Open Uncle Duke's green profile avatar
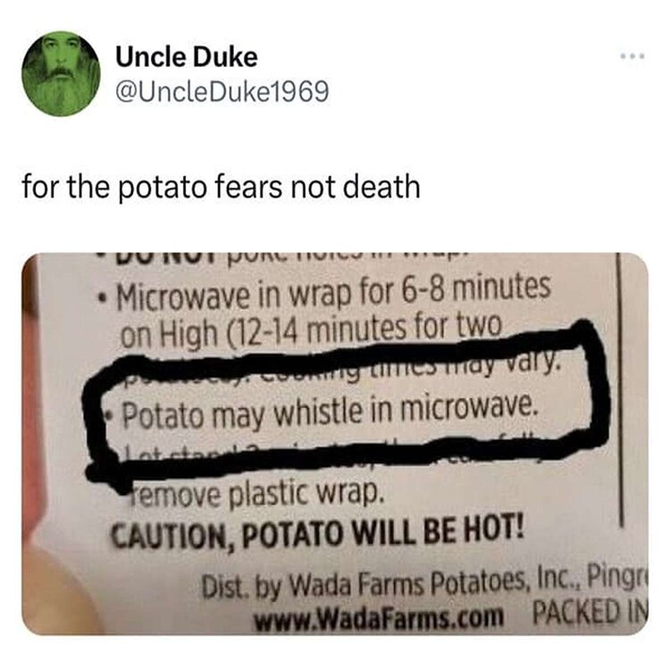The image size is (670, 670). point(61,73)
